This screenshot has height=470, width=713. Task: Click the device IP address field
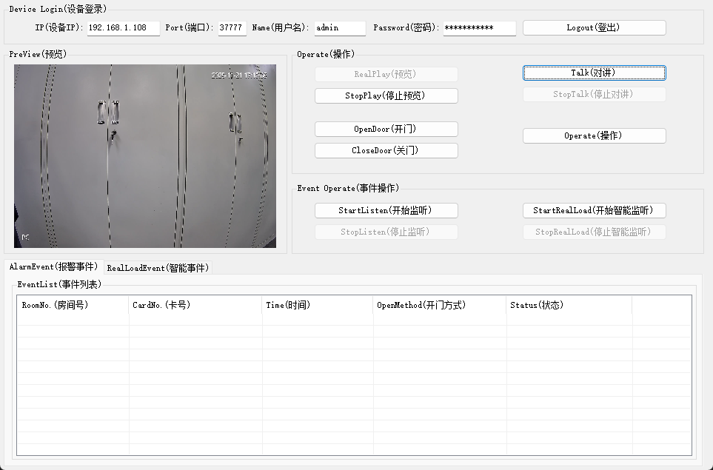coord(123,28)
